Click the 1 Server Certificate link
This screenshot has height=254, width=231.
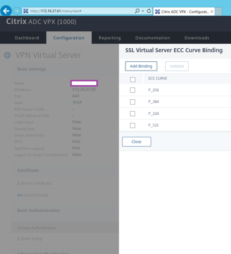34,183
